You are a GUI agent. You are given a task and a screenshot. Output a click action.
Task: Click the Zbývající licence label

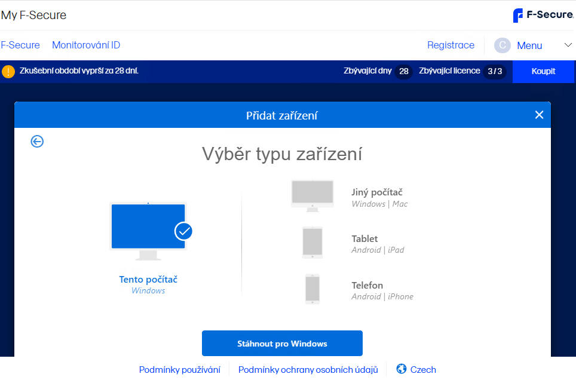click(x=449, y=71)
